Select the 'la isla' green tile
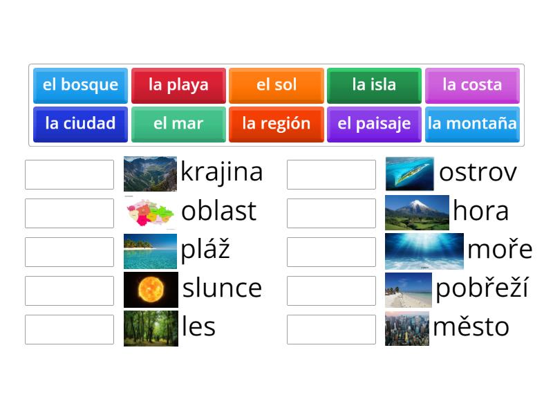The width and height of the screenshot is (553, 415). [374, 85]
